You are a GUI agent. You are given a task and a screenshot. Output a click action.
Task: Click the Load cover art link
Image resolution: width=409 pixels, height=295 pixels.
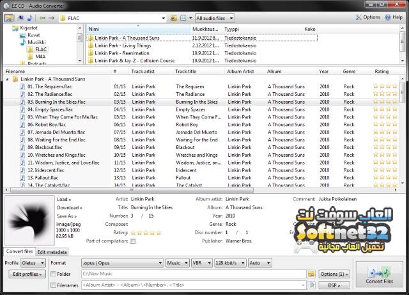pyautogui.click(x=64, y=200)
